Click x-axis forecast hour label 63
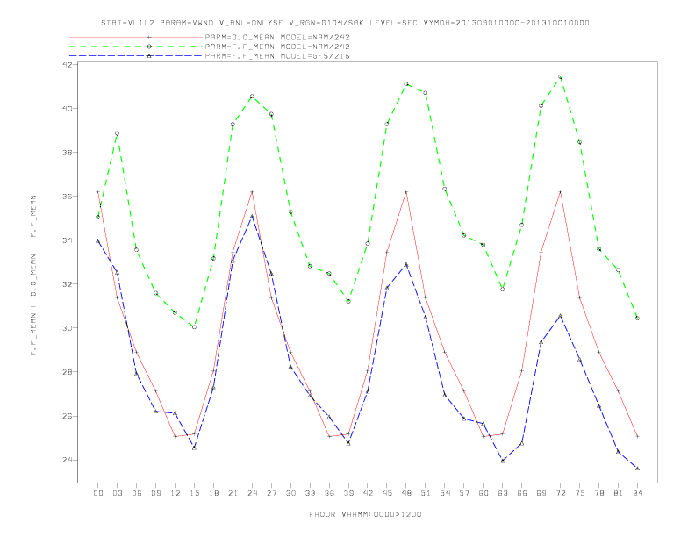 tap(503, 493)
